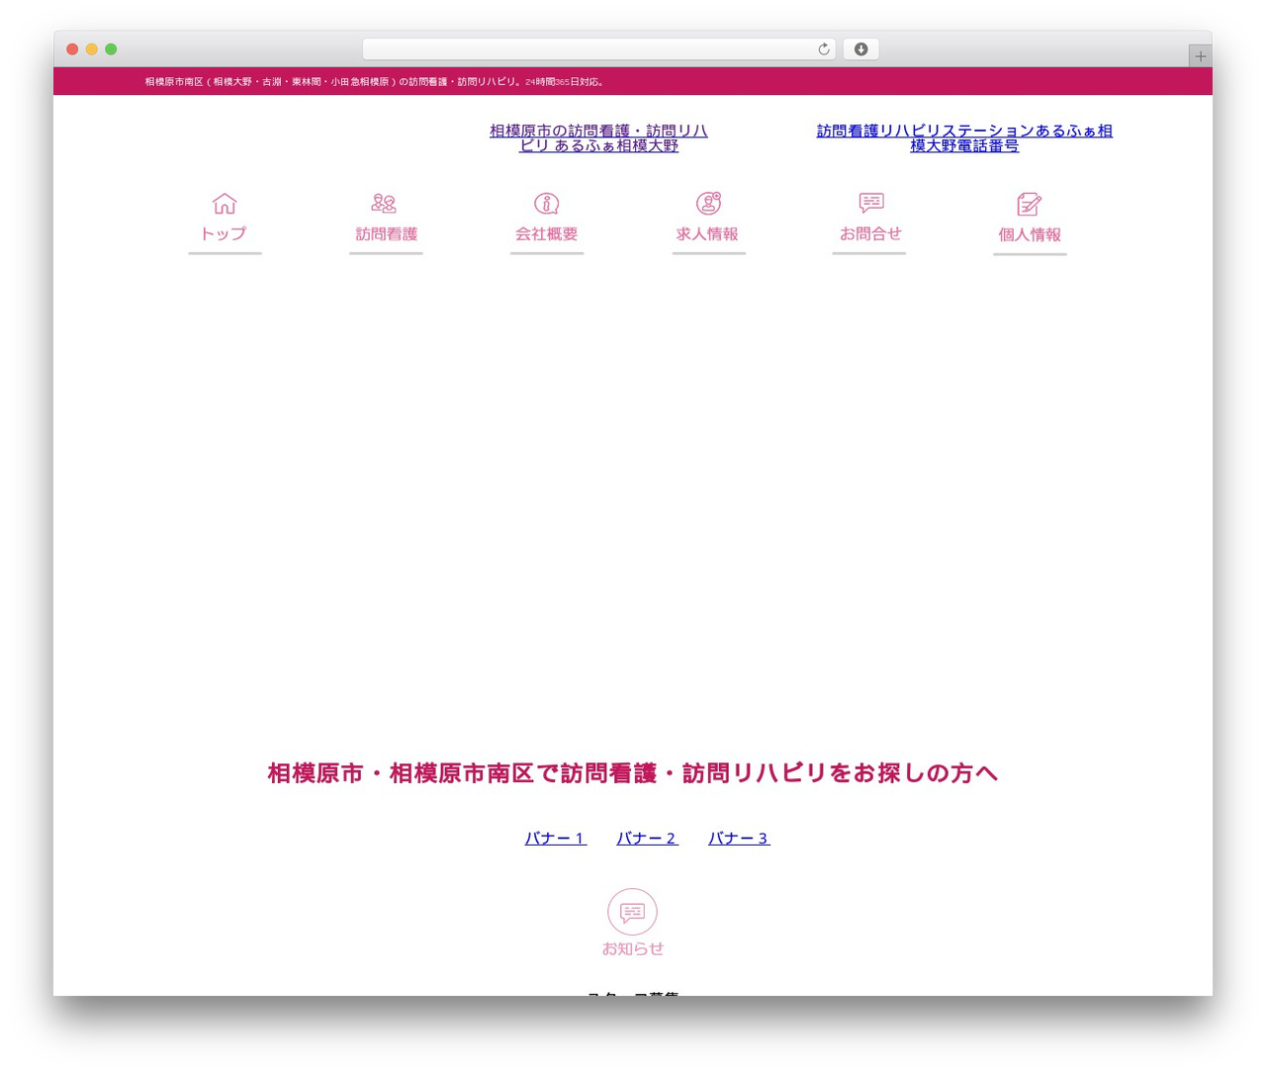Click the 会社概要 info icon

[547, 204]
